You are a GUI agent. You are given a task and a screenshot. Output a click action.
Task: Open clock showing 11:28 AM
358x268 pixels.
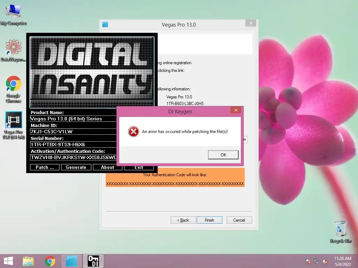[343, 259]
